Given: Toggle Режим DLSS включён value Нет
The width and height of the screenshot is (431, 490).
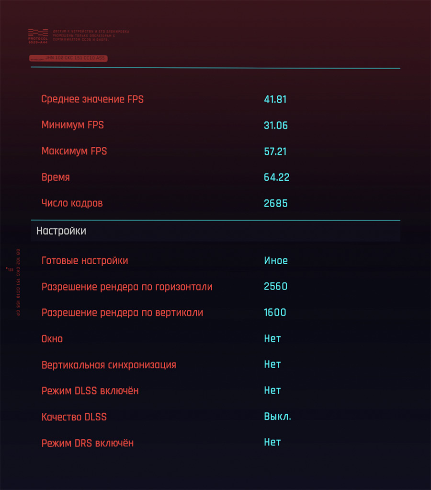Looking at the screenshot, I should (272, 390).
